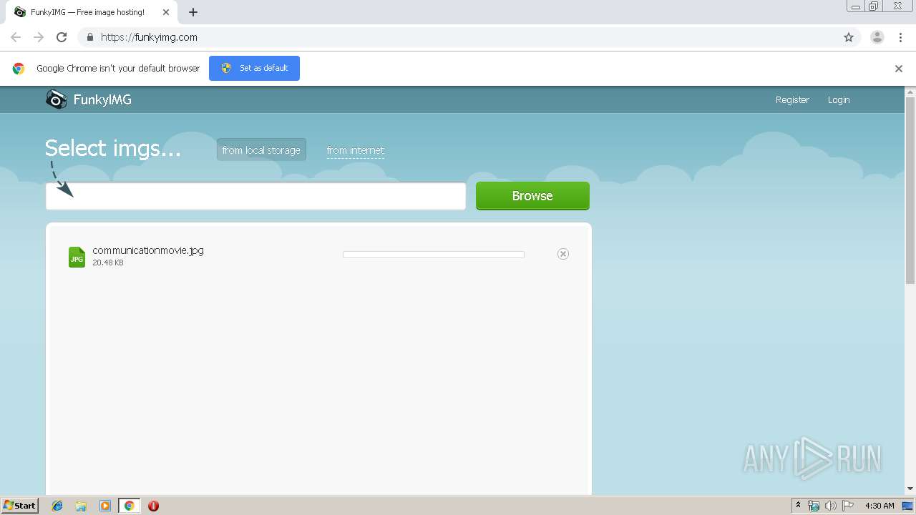Open the Windows Start menu
916x515 pixels.
click(20, 506)
